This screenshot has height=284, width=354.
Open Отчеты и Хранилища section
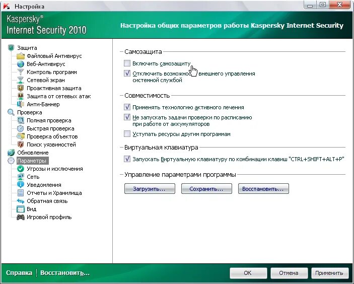click(x=54, y=193)
